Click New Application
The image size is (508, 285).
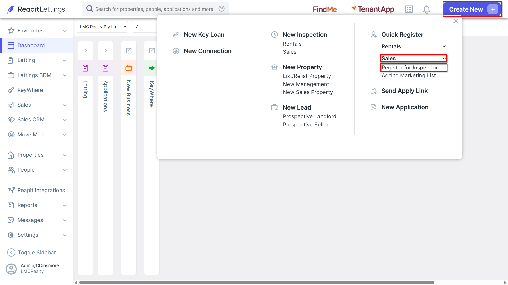point(405,107)
